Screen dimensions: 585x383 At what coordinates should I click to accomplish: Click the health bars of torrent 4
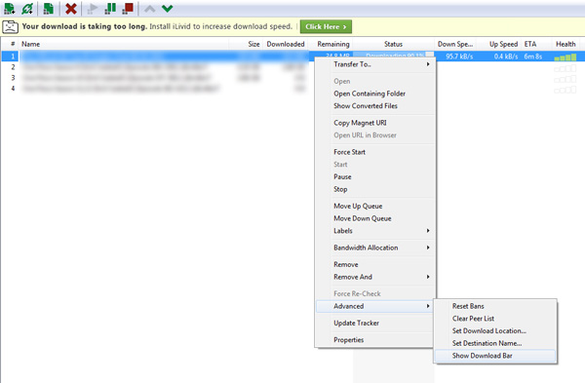[565, 90]
